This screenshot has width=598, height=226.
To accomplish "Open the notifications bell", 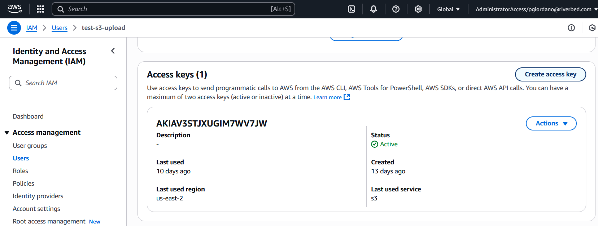I will tap(374, 9).
